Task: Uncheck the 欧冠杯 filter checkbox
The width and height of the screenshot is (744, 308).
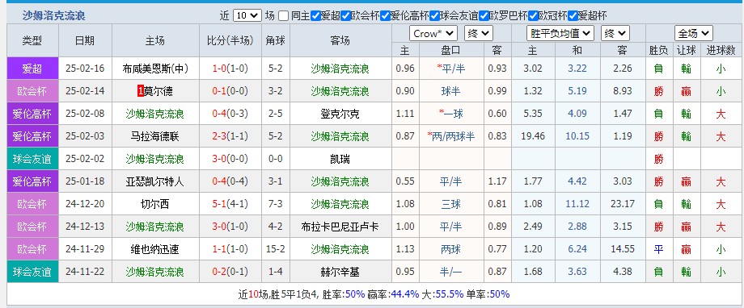Action: coord(533,15)
